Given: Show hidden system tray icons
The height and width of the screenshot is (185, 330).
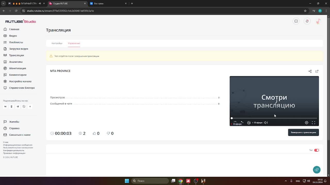Looking at the screenshot, I should (286, 181).
